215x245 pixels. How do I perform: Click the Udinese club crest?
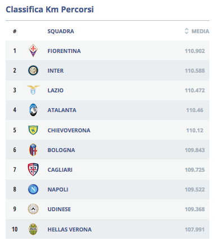click(x=33, y=209)
